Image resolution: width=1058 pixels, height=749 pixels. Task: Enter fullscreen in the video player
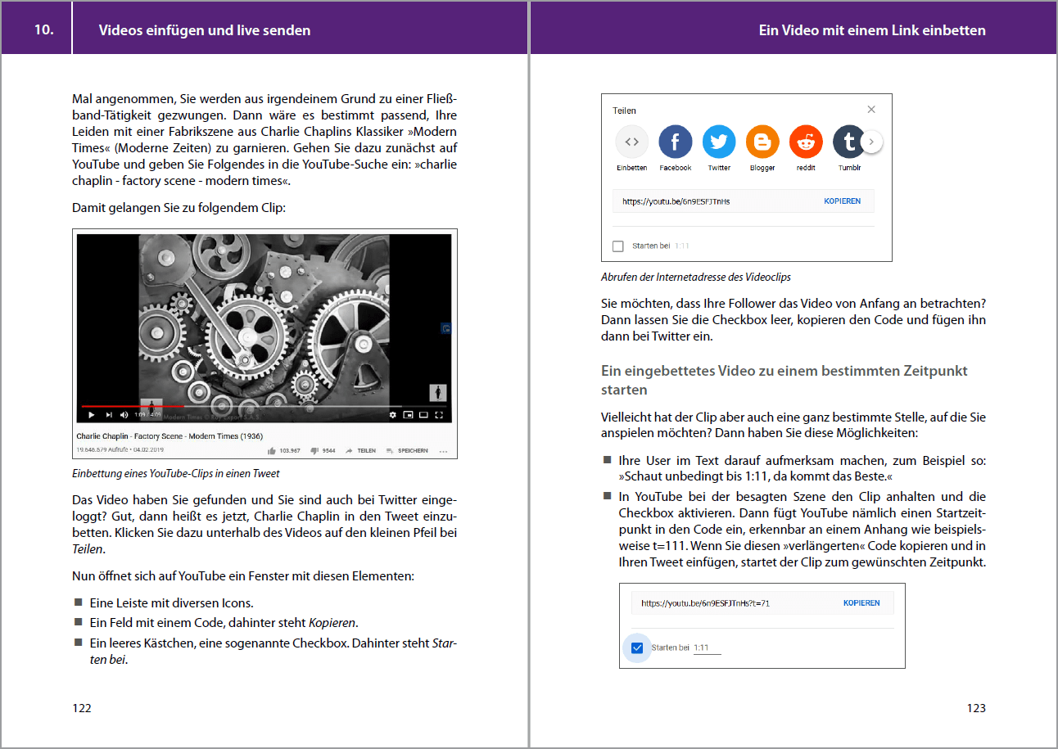[x=439, y=415]
